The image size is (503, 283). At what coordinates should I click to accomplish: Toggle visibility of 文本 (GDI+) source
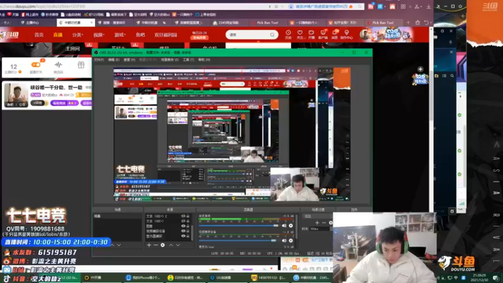(183, 221)
